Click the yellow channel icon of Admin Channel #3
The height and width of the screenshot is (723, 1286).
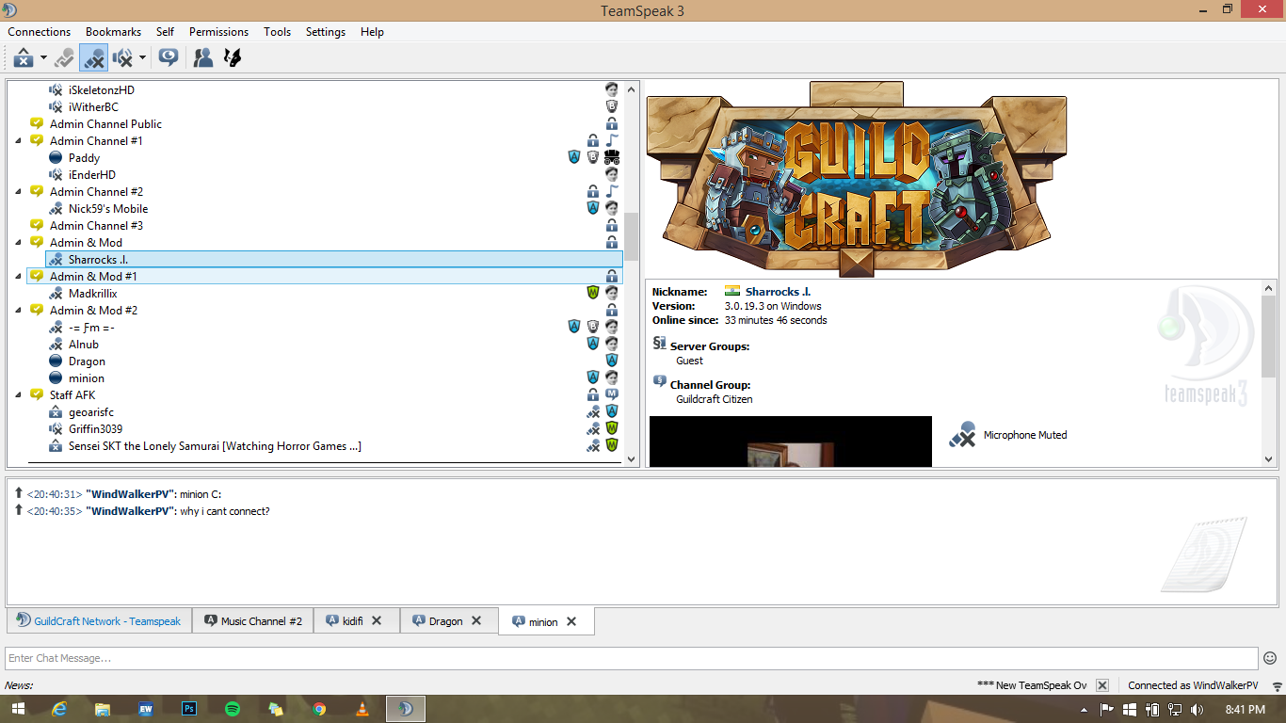(37, 226)
